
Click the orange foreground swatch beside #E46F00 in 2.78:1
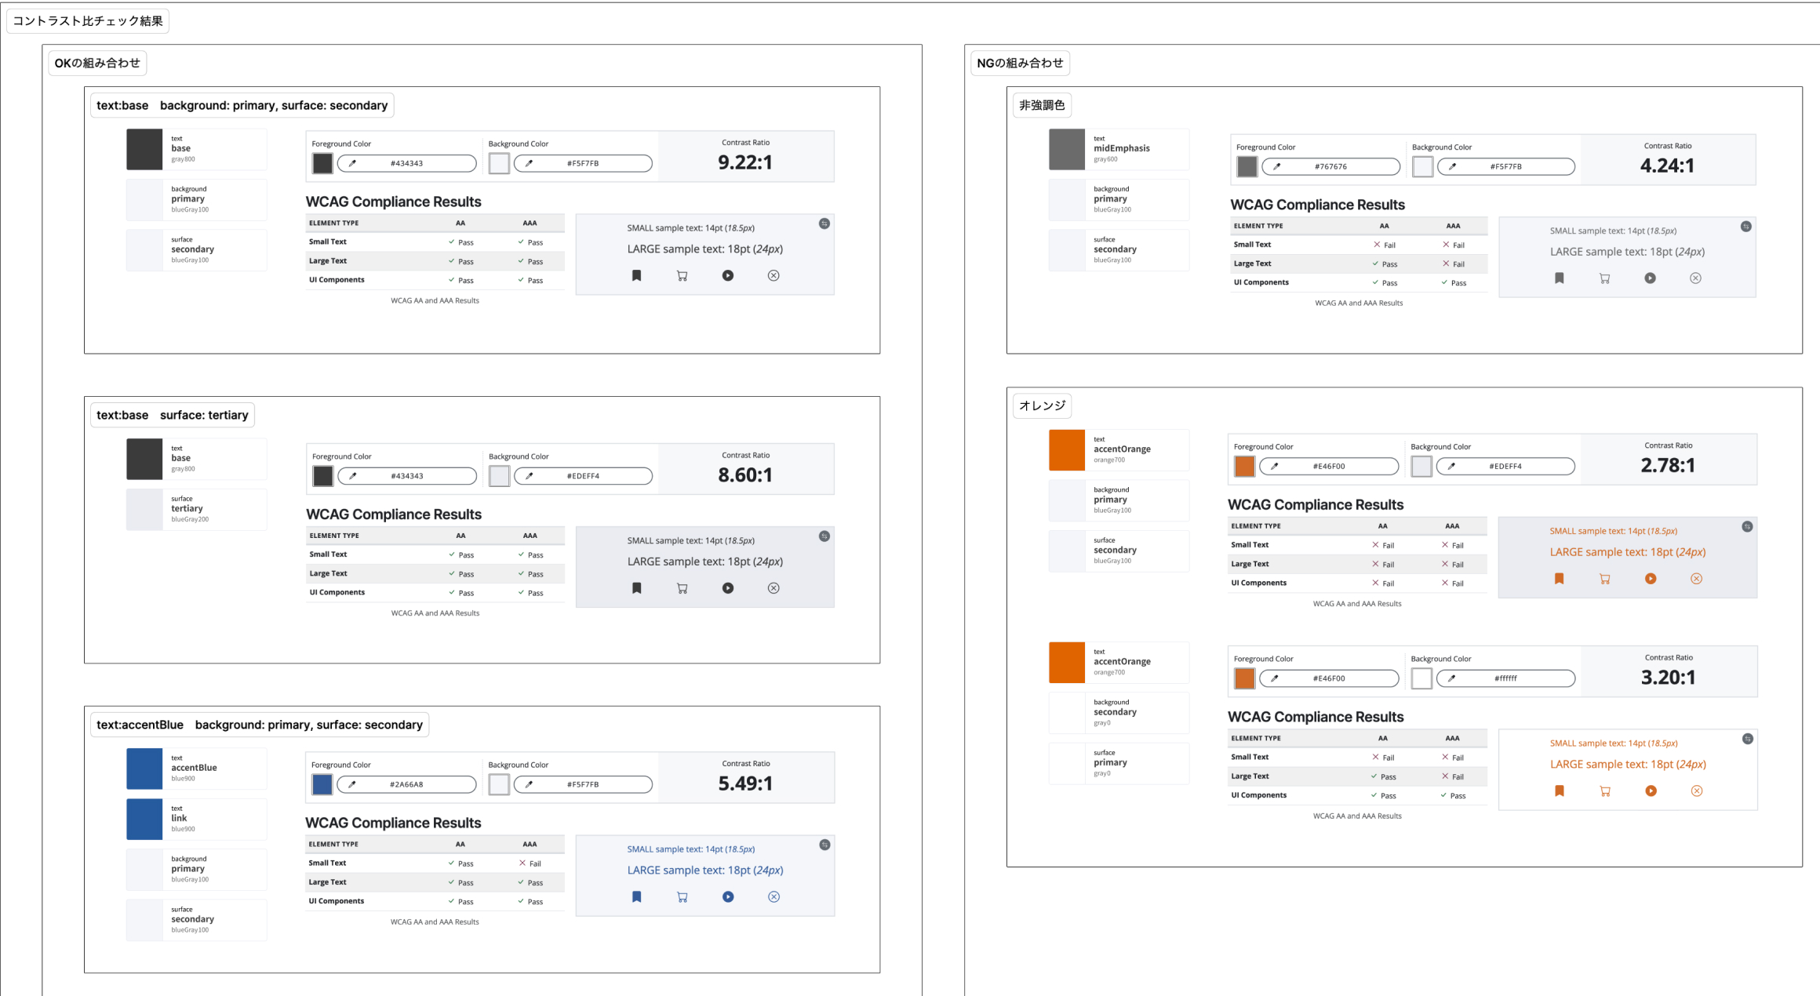tap(1244, 466)
